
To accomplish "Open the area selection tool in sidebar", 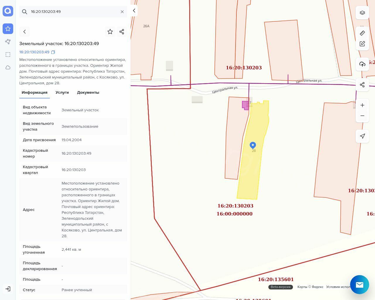I will [8, 54].
